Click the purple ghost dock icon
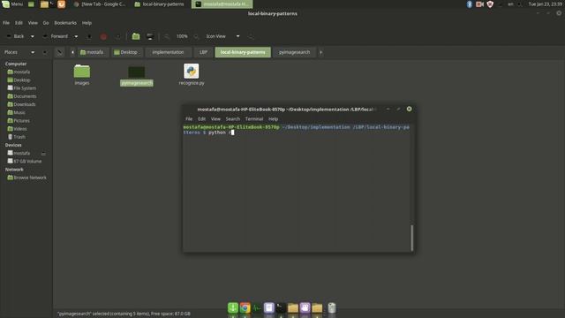The width and height of the screenshot is (565, 318). coord(305,307)
